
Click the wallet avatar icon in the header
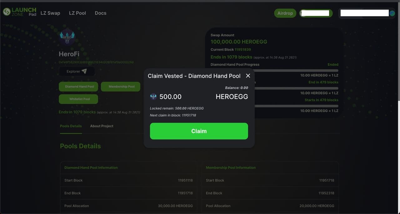point(392,13)
